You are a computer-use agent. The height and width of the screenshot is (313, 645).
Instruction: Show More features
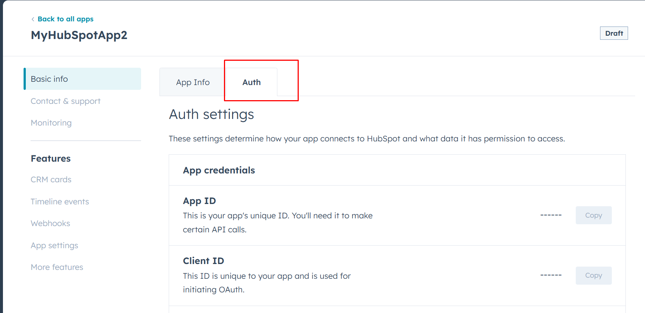[57, 267]
